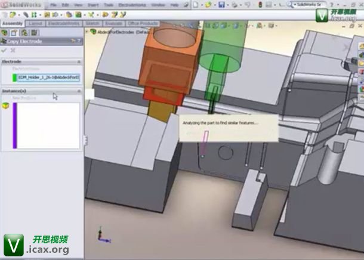Image resolution: width=364 pixels, height=260 pixels.
Task: Click the fourth manager pane tab icon
Action: tap(34, 33)
